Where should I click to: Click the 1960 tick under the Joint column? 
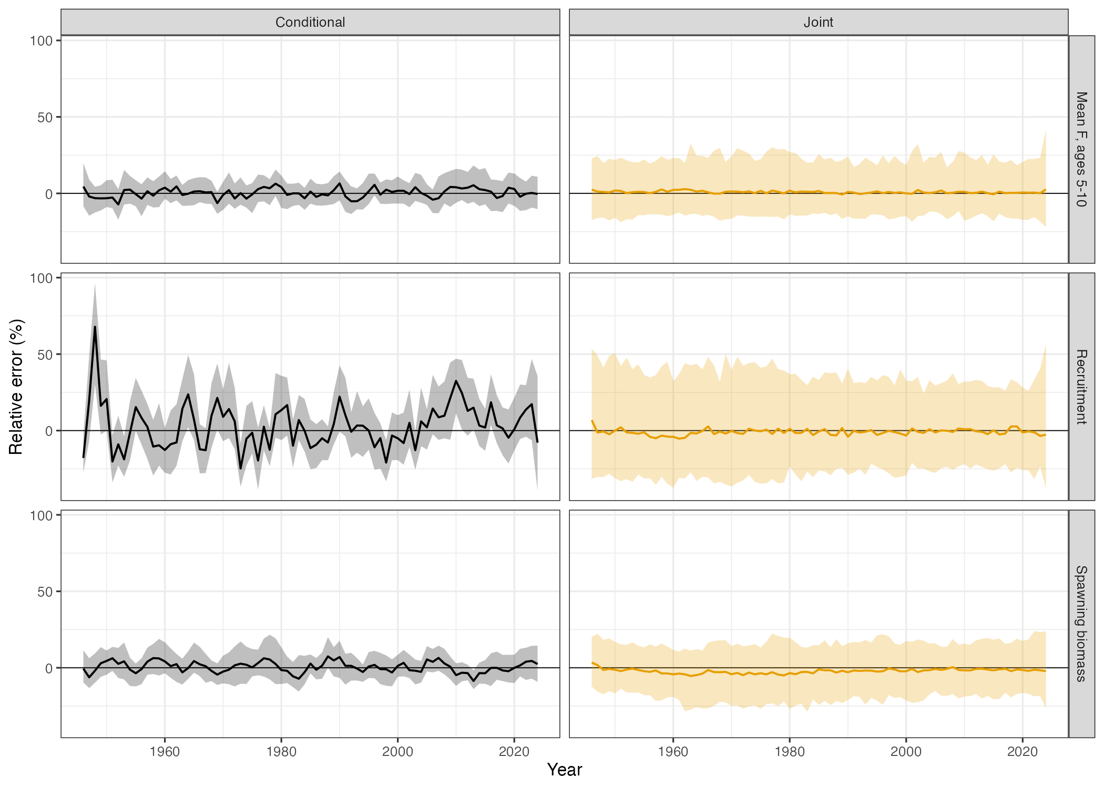click(673, 752)
